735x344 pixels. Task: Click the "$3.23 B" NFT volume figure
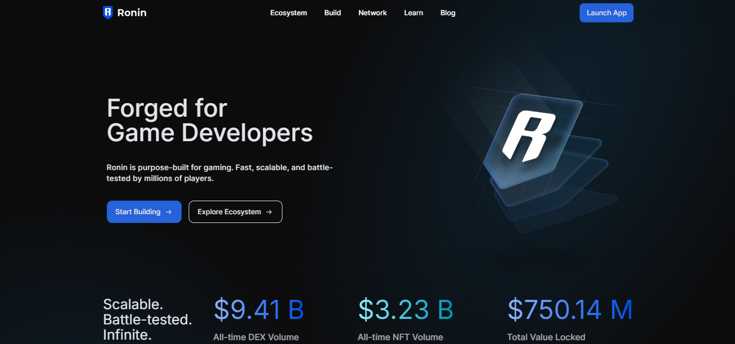(x=406, y=310)
